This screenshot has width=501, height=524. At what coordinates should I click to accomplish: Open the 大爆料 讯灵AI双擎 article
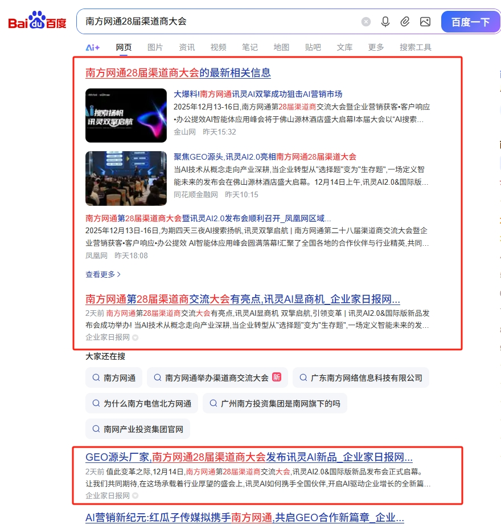pos(258,94)
